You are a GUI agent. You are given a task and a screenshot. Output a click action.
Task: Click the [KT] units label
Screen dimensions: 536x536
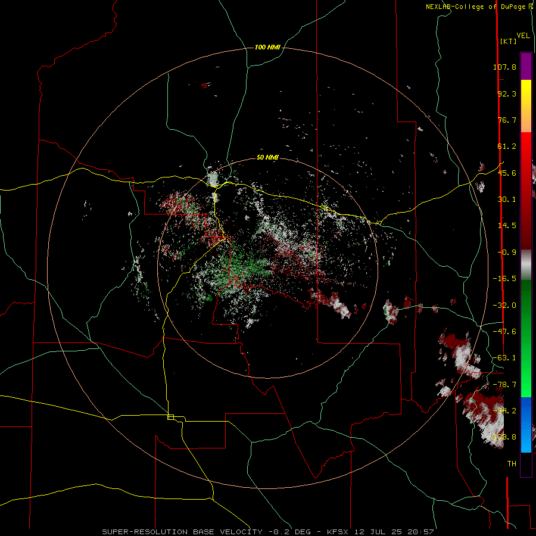pyautogui.click(x=508, y=41)
